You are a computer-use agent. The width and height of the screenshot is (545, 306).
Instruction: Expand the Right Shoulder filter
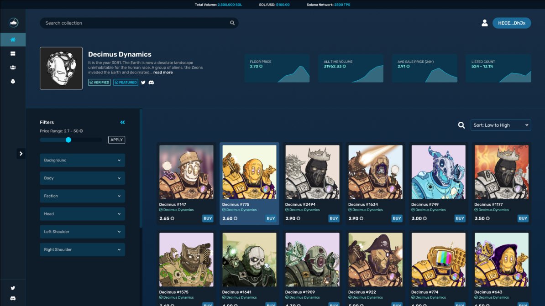click(82, 249)
